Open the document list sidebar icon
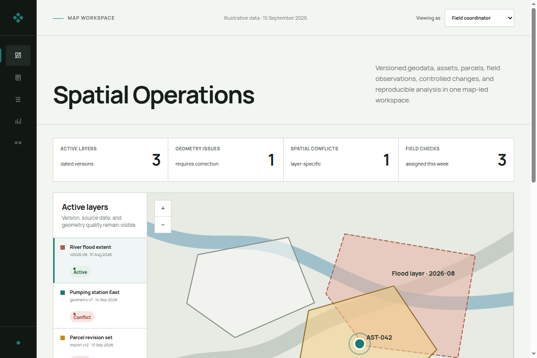Viewport: 537px width, 358px height. 18,77
